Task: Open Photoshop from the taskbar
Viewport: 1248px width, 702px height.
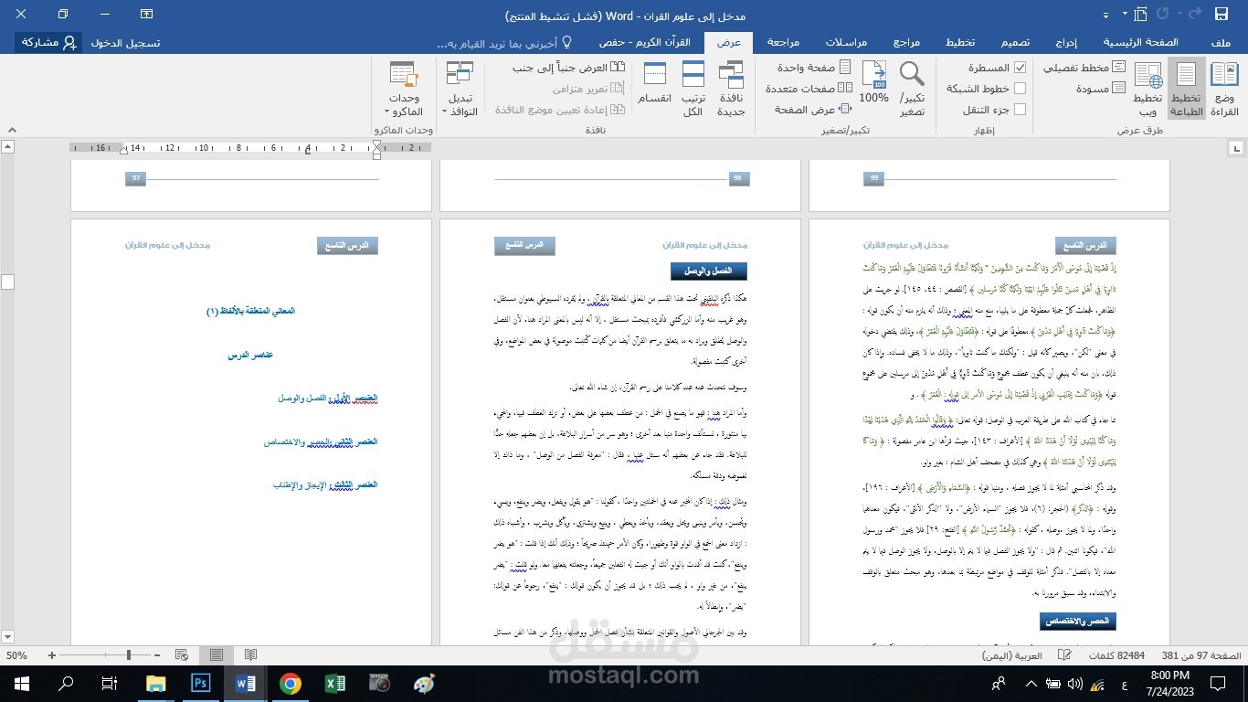Action: coord(201,683)
